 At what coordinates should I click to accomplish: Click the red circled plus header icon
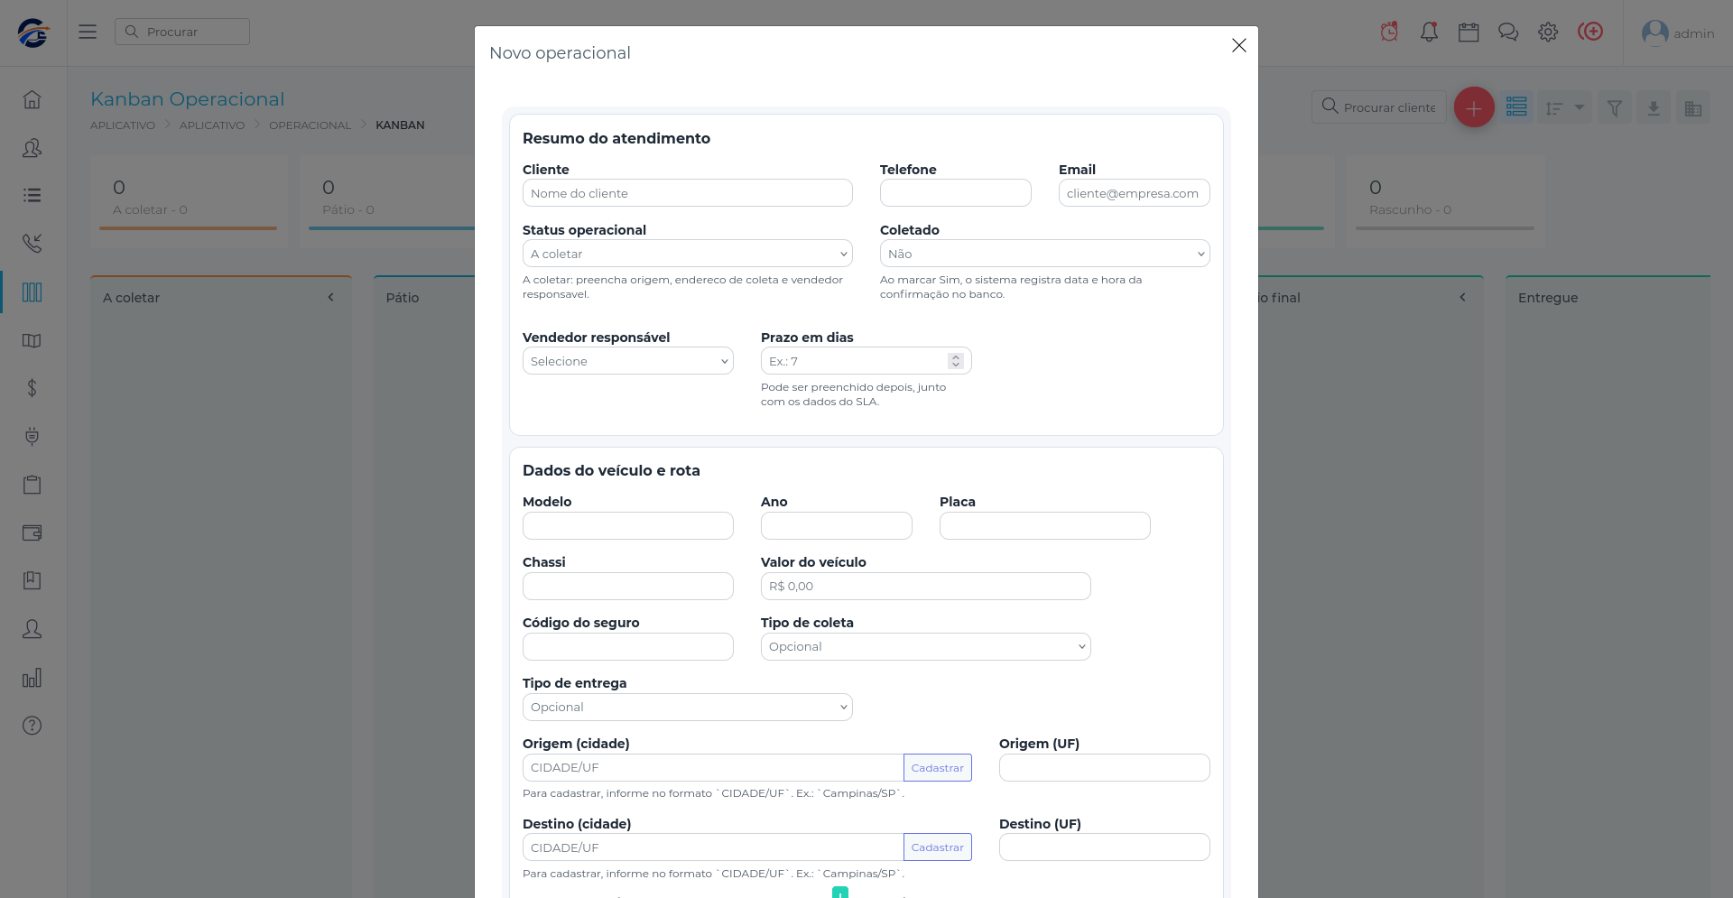(x=1590, y=32)
